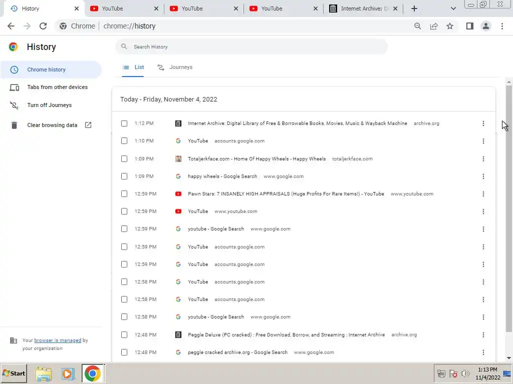Click the Clear browsing data trash icon

coord(14,125)
